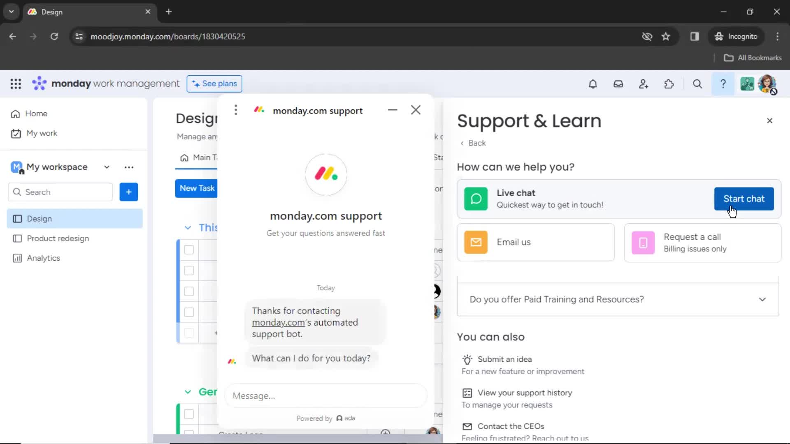Close the monday.com support chat window
The width and height of the screenshot is (790, 444).
[x=416, y=110]
